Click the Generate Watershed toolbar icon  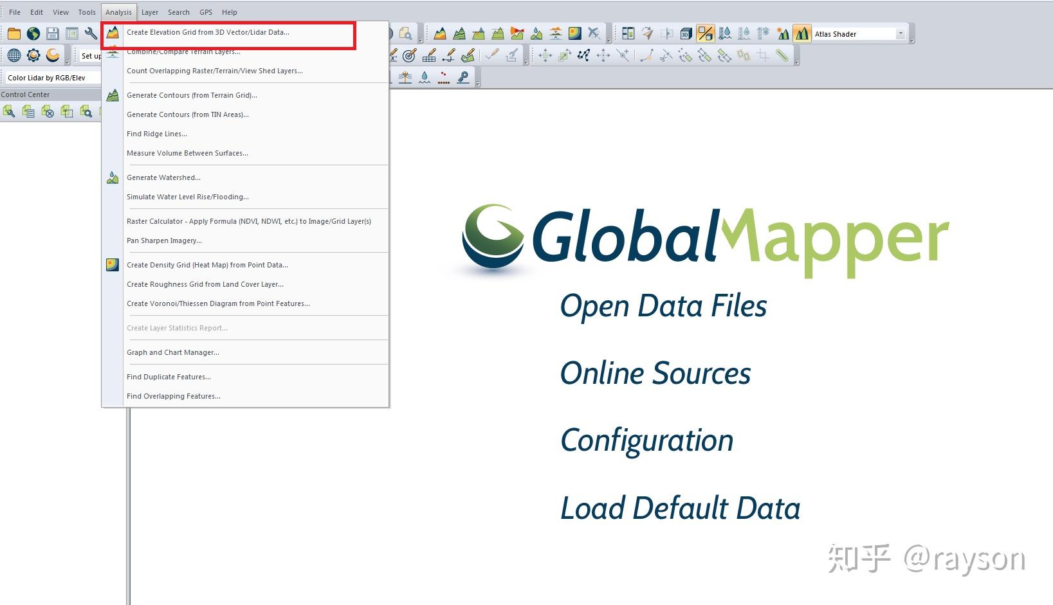pyautogui.click(x=536, y=33)
